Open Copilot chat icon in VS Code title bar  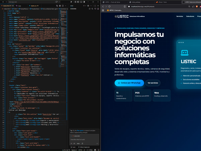pyautogui.click(x=57, y=2)
